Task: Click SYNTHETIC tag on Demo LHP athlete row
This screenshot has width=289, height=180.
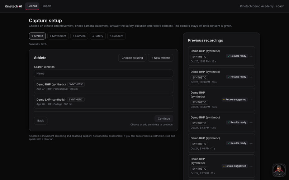Action: point(76,100)
